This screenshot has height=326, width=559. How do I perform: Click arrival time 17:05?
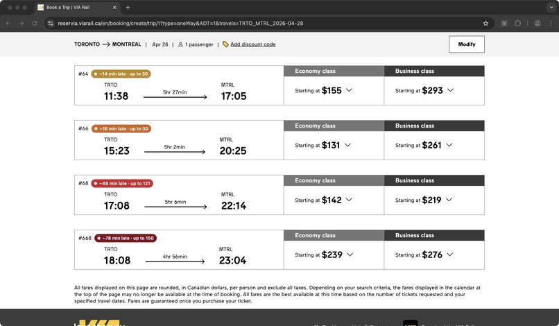234,96
